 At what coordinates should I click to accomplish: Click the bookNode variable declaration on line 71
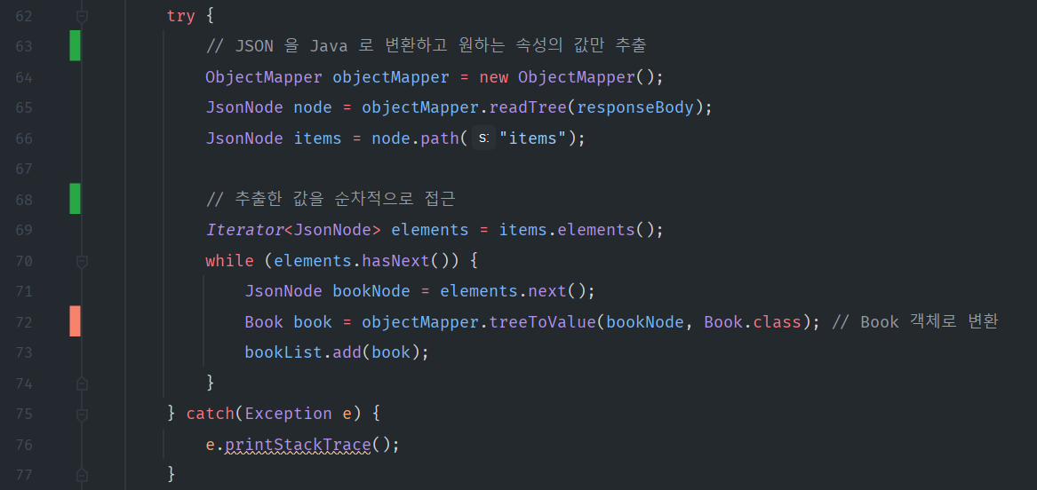(371, 291)
